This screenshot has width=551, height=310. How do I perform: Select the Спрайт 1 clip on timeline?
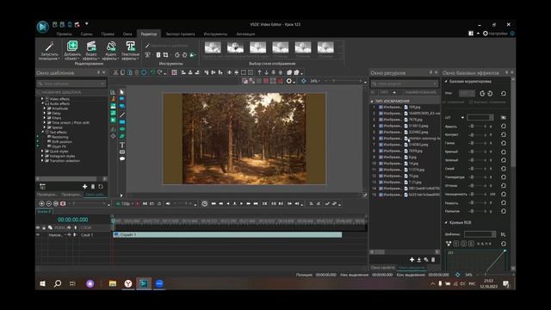(227, 234)
